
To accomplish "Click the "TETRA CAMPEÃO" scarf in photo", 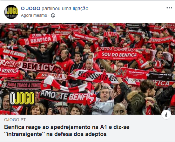I will coord(116,49).
